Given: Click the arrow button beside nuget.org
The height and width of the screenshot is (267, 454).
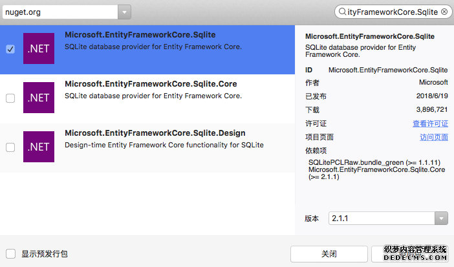Looking at the screenshot, I should [124, 12].
